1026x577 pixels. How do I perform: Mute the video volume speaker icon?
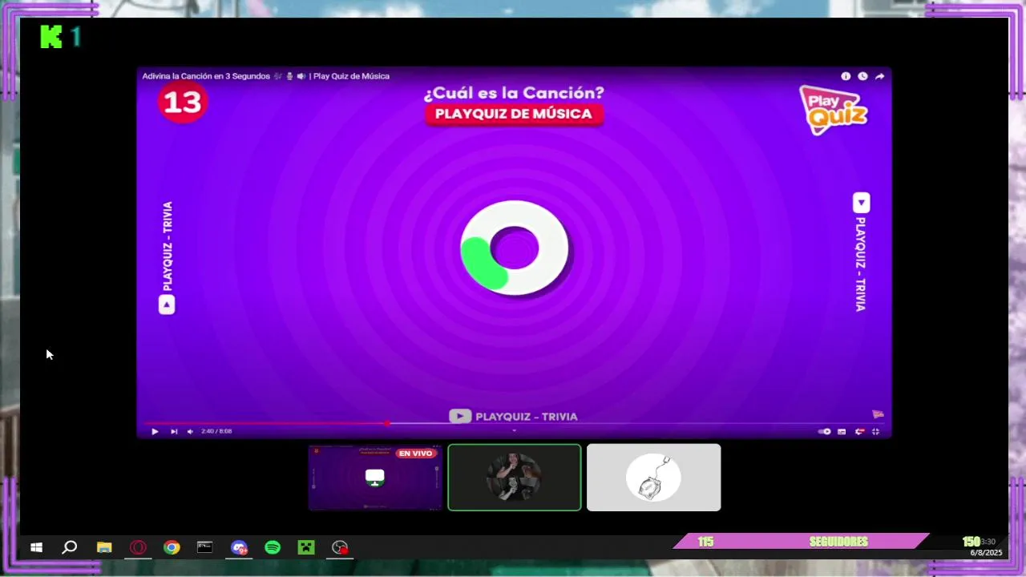(x=190, y=431)
